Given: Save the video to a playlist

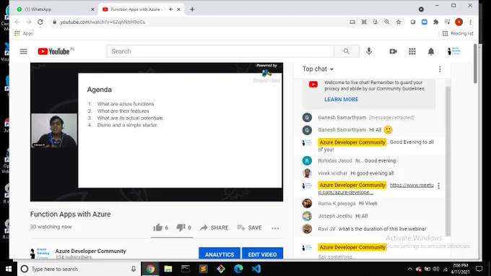Looking at the screenshot, I should (x=249, y=228).
